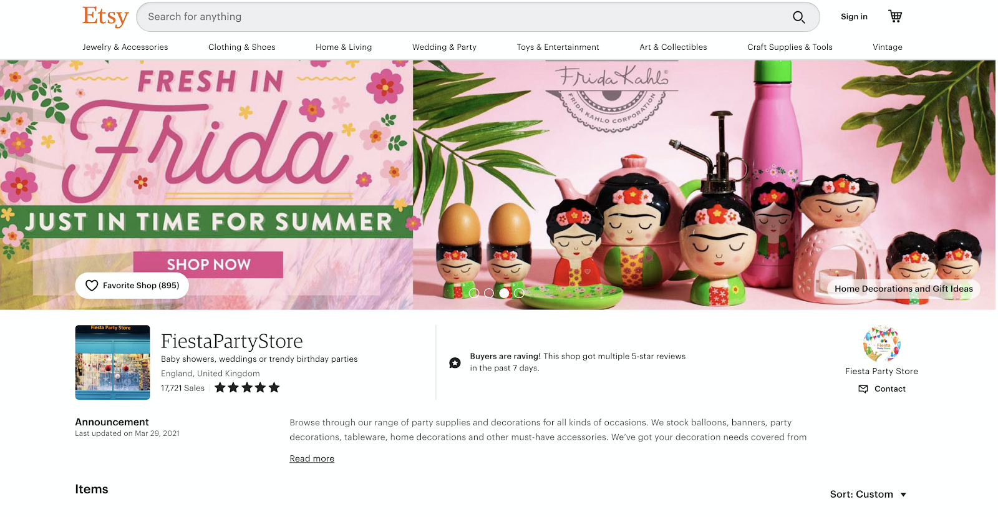Click the shop's five-star rating
Screen dimensions: 998x517
tap(247, 388)
